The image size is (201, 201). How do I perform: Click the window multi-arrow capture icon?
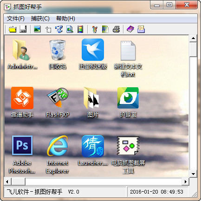coord(59,29)
